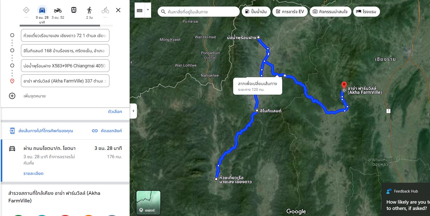The width and height of the screenshot is (430, 216).
Task: Collapse the side panel arrow
Action: (133, 111)
